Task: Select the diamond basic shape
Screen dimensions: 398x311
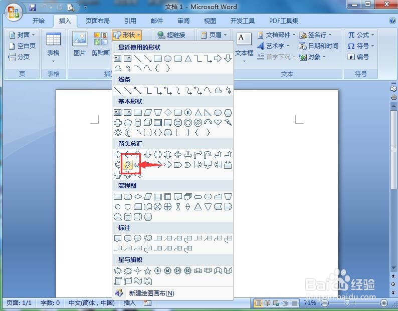Action: point(168,112)
